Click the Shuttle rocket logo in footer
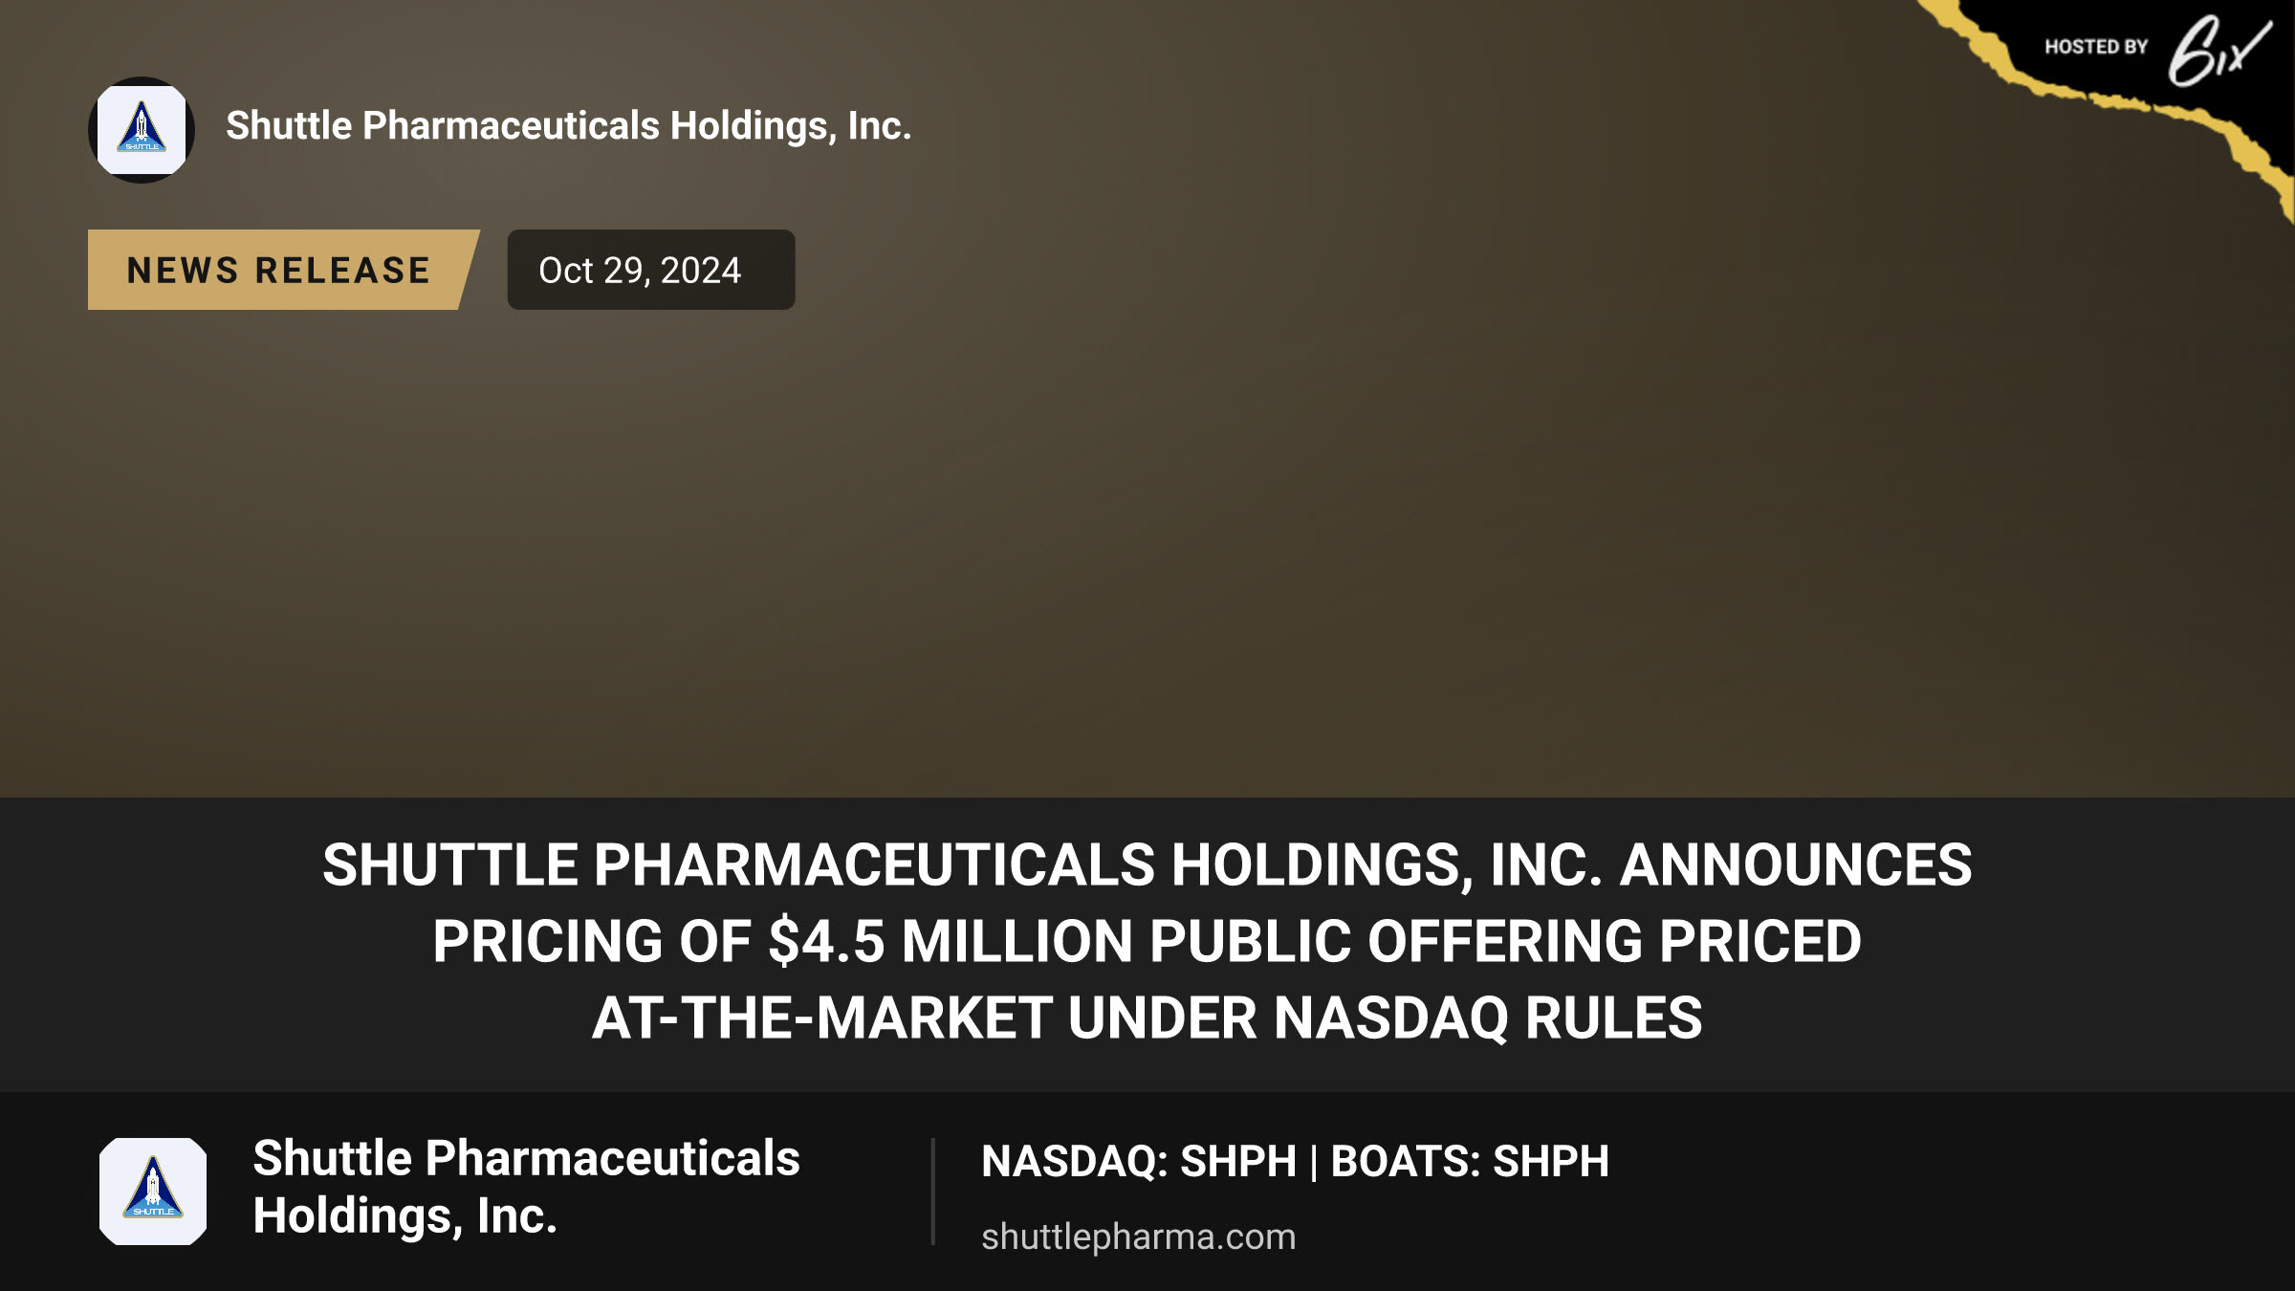 (153, 1192)
